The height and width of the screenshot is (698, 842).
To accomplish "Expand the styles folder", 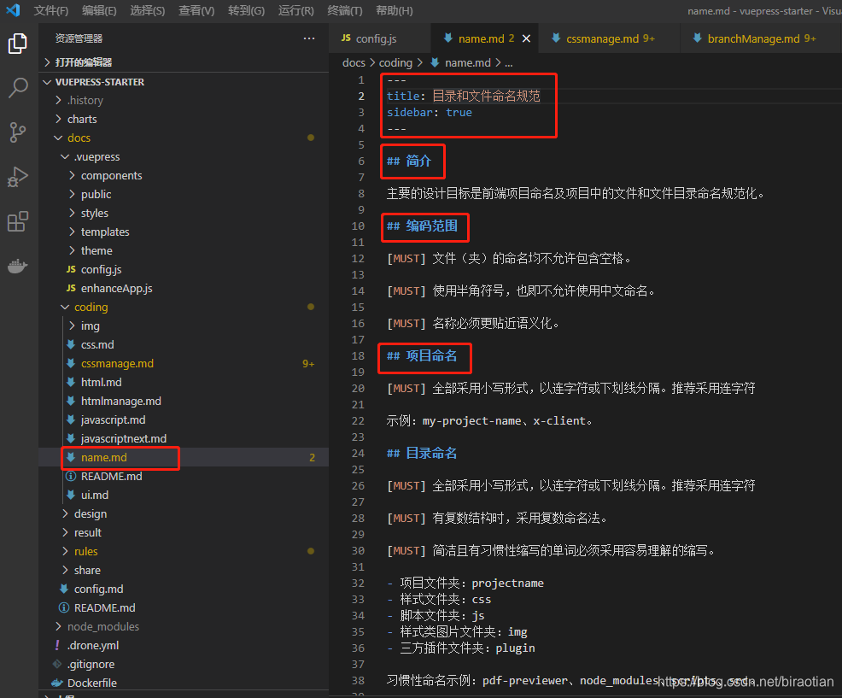I will click(x=184, y=213).
